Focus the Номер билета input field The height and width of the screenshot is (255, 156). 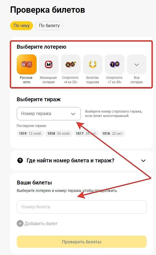pos(82,207)
